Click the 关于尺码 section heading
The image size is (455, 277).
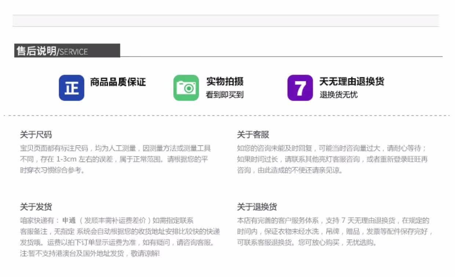[36, 135]
